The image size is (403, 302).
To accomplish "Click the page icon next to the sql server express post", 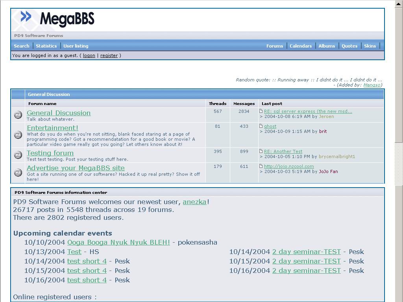I will (x=261, y=111).
